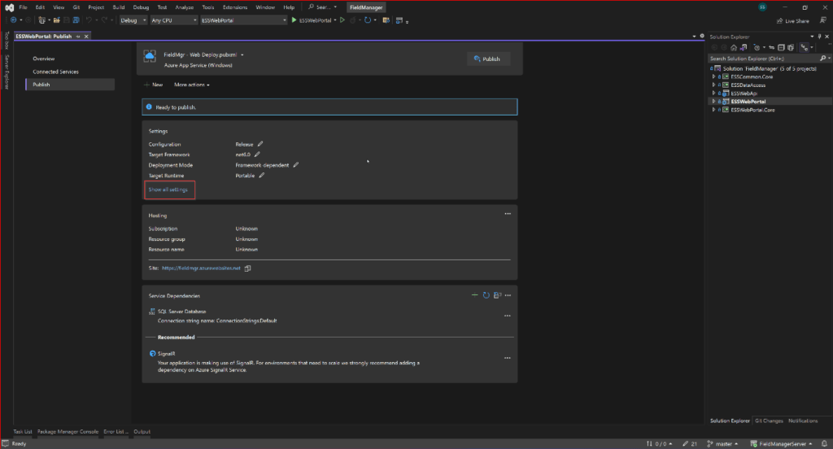Viewport: 833px width, 449px height.
Task: Click Search Solution Explorer input field
Action: [764, 59]
